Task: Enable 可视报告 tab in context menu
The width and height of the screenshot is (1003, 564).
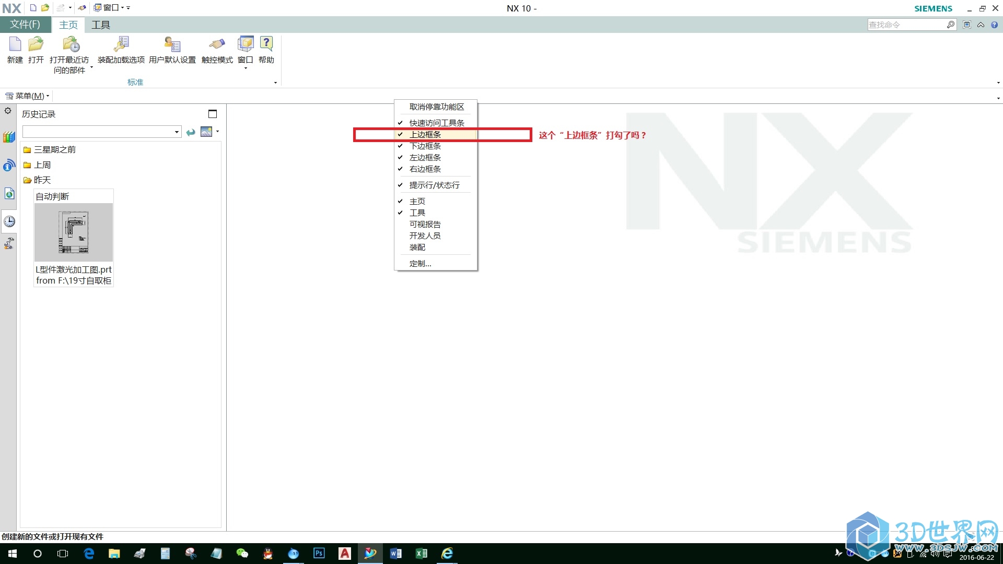Action: (436, 224)
